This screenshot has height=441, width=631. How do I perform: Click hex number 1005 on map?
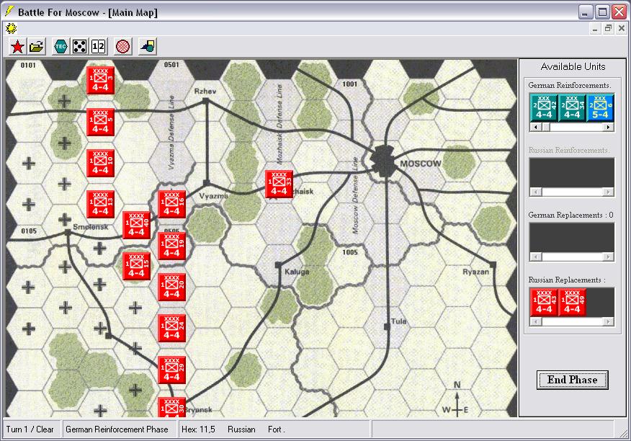pos(350,252)
